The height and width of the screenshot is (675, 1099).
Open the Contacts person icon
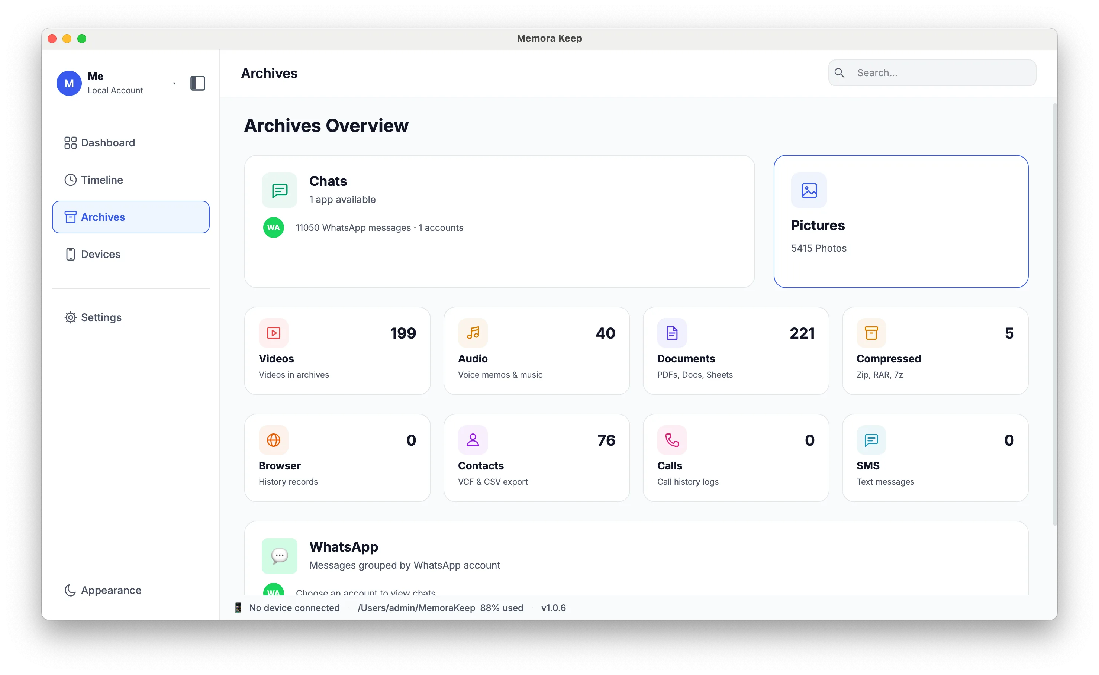473,440
